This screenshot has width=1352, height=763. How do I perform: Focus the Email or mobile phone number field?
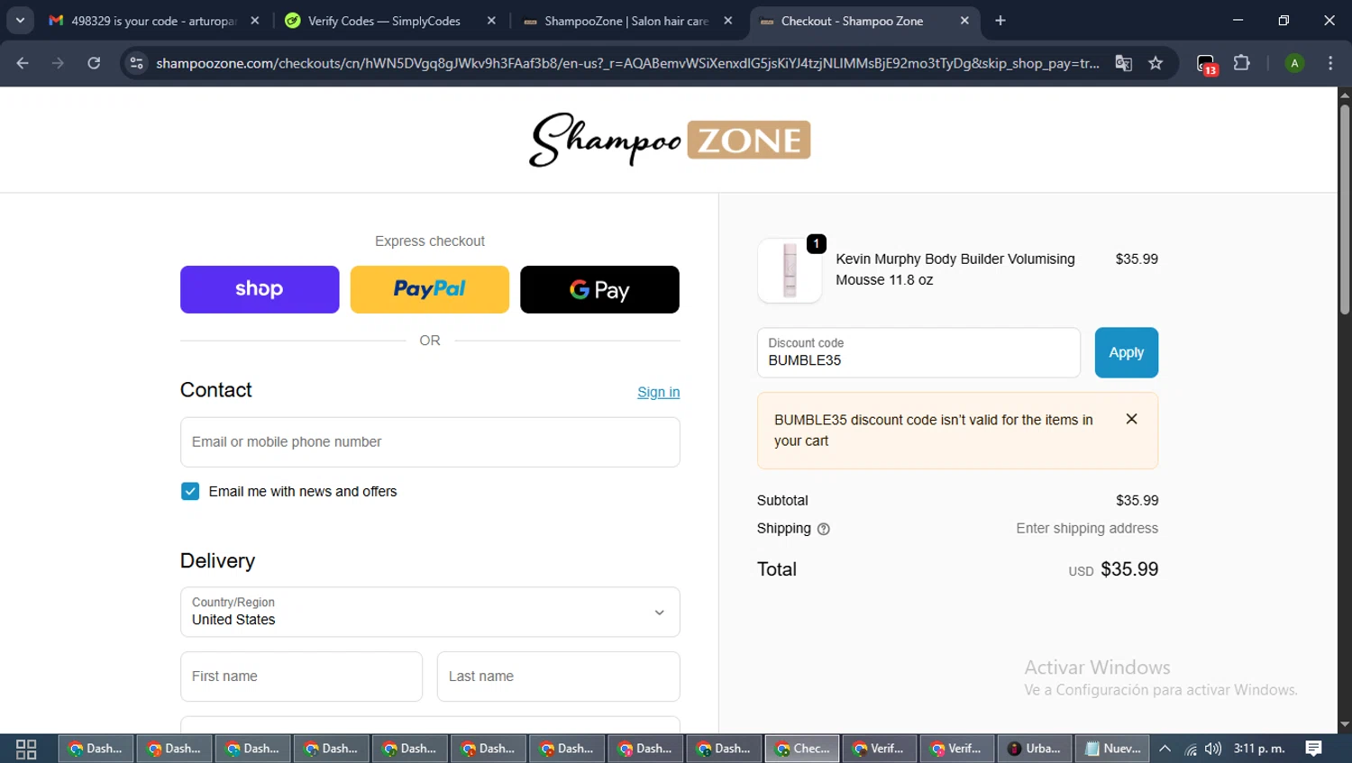point(430,441)
